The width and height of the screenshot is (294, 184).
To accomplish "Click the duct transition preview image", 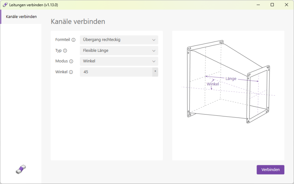I will [x=228, y=82].
